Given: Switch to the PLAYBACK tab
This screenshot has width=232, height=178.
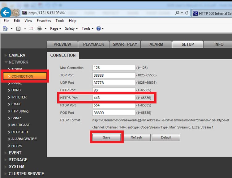Looking at the screenshot, I should [x=93, y=44].
